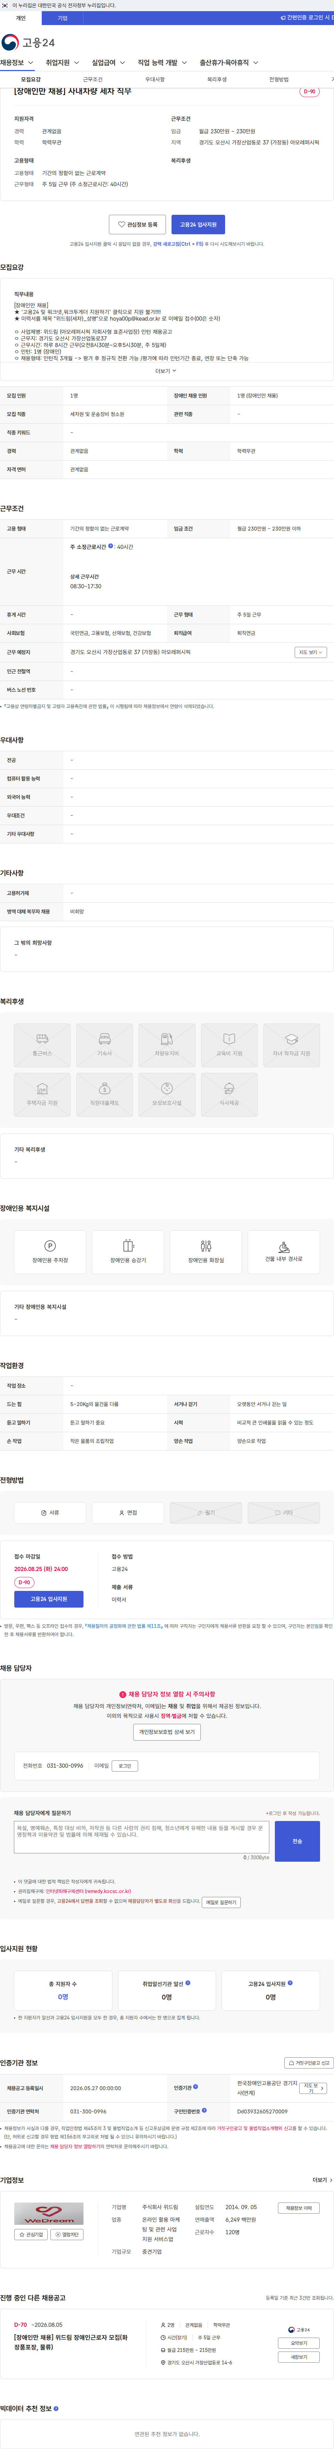Open the 메일로 질문하기 button
This screenshot has height=2449, width=334.
221,1902
